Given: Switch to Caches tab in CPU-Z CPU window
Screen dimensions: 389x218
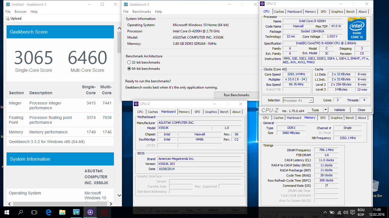Looking at the screenshot, I should pyautogui.click(x=279, y=12).
